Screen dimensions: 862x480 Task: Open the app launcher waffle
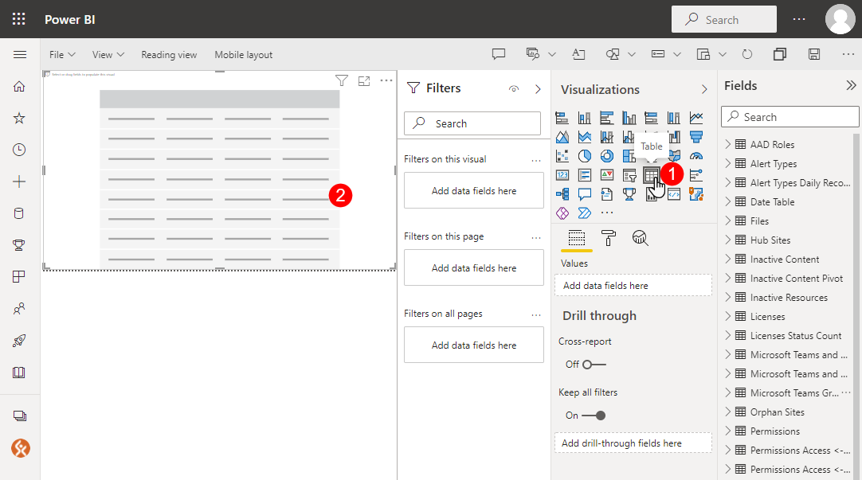coord(18,19)
